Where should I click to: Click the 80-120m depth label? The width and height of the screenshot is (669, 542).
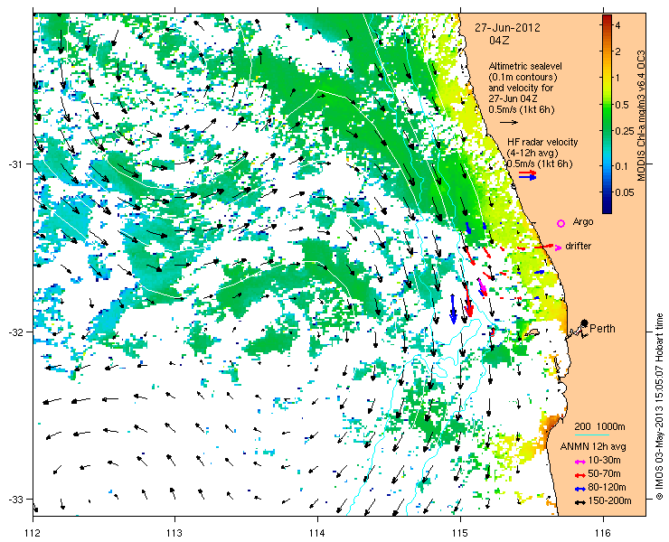607,488
